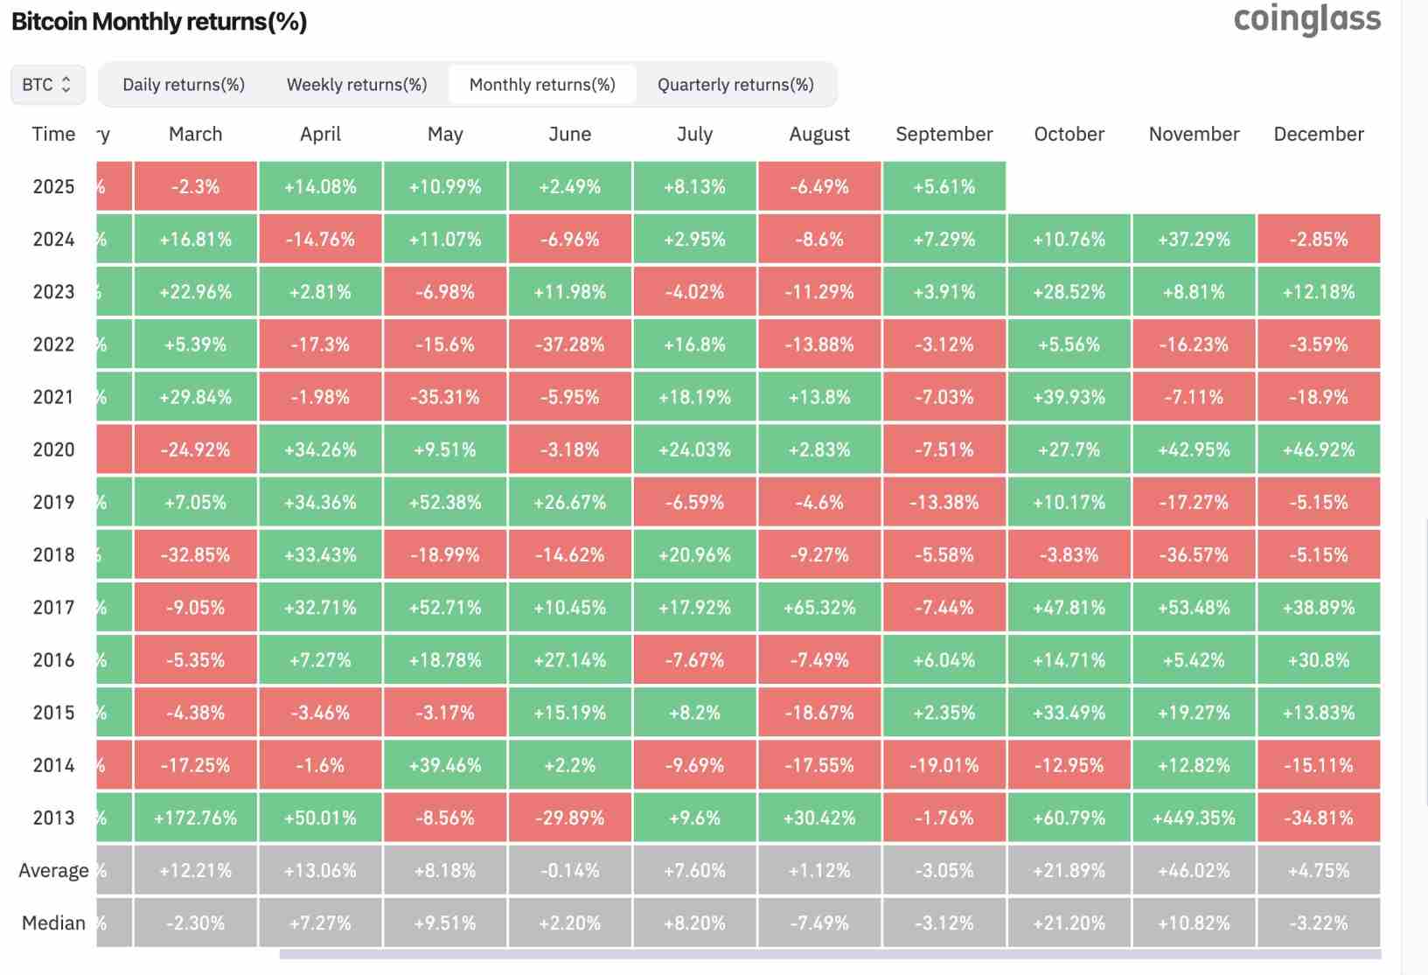The image size is (1428, 975).
Task: Click the 2020 row year label
Action: click(53, 449)
